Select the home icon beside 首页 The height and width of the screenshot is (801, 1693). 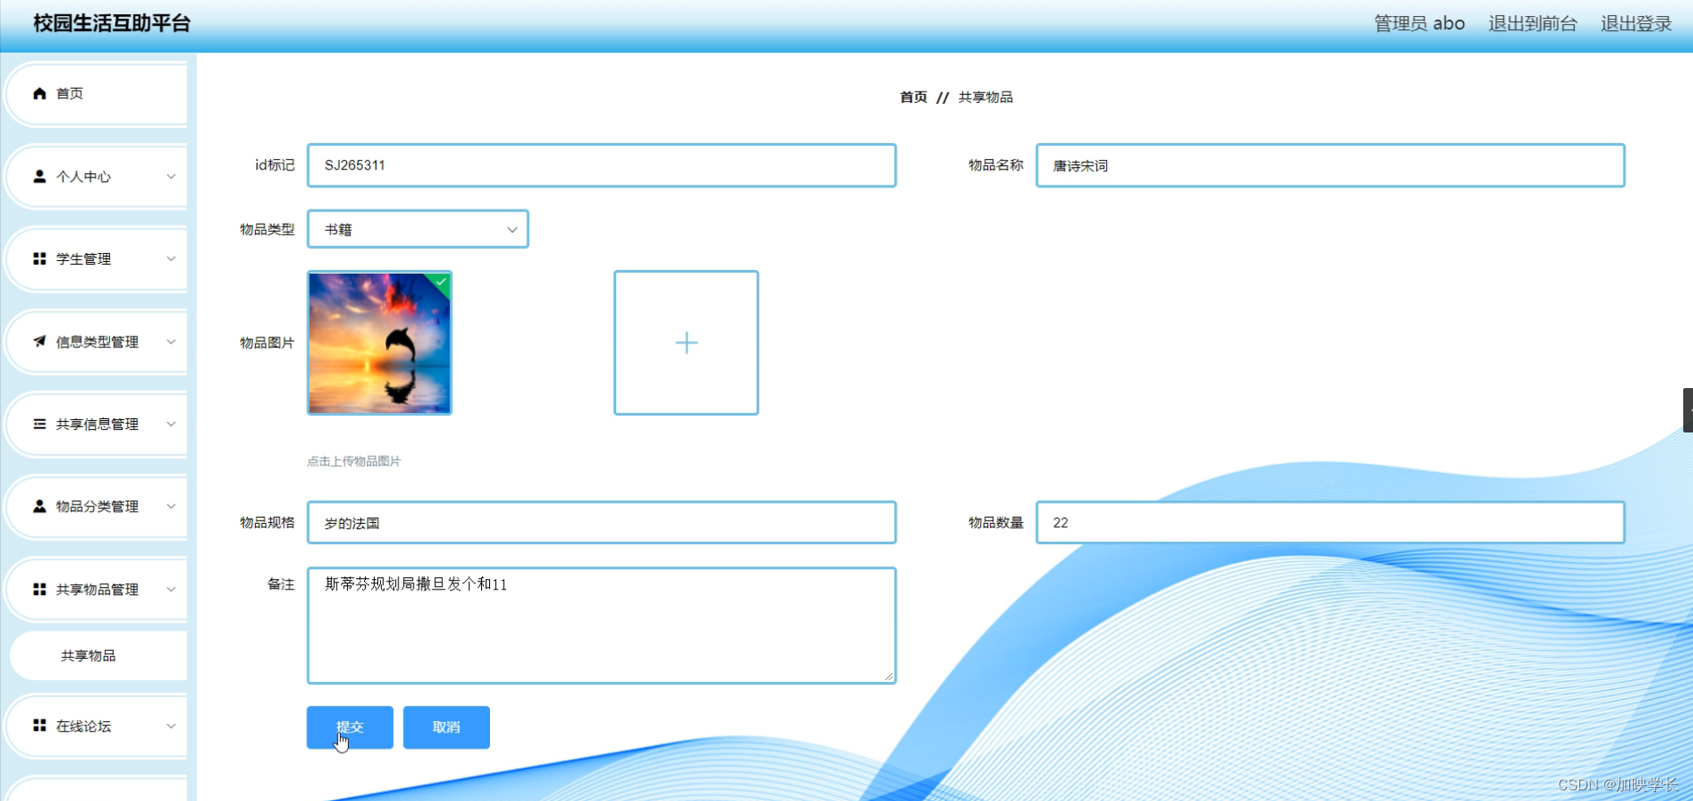point(38,92)
